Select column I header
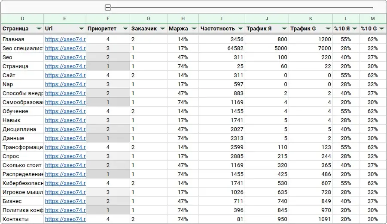Screen dimensions: 387x224 pyautogui.click(x=222, y=18)
